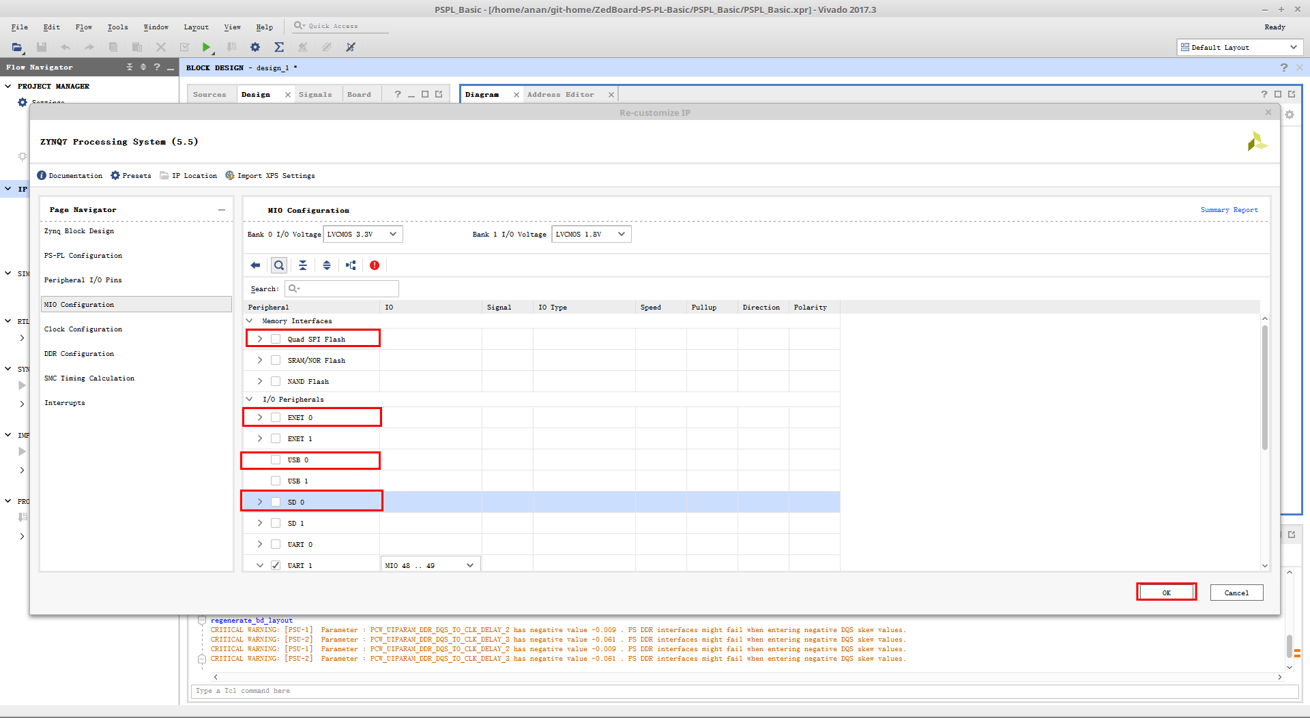Open Summary Report link
Image resolution: width=1310 pixels, height=718 pixels.
tap(1229, 210)
